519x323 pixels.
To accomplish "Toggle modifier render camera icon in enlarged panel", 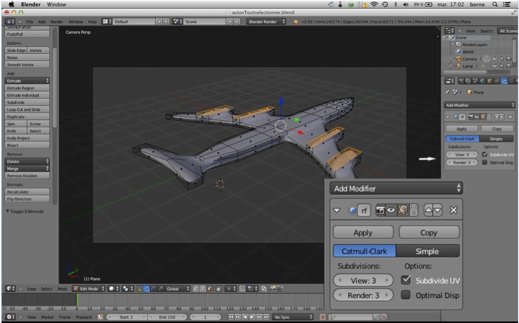I will [380, 210].
